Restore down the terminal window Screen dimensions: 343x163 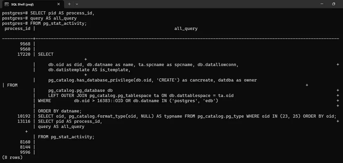click(x=334, y=4)
